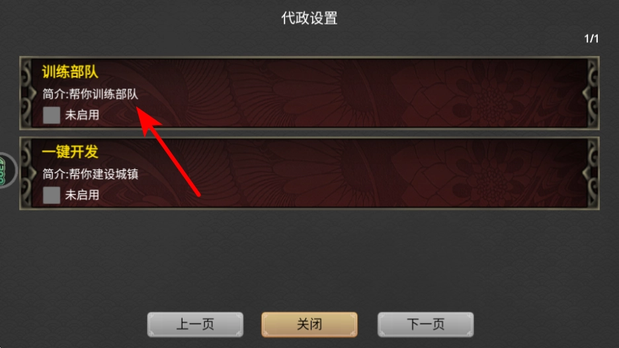Viewport: 619px width, 348px height.
Task: Click 未启用 label under 训练部队
Action: coord(82,115)
